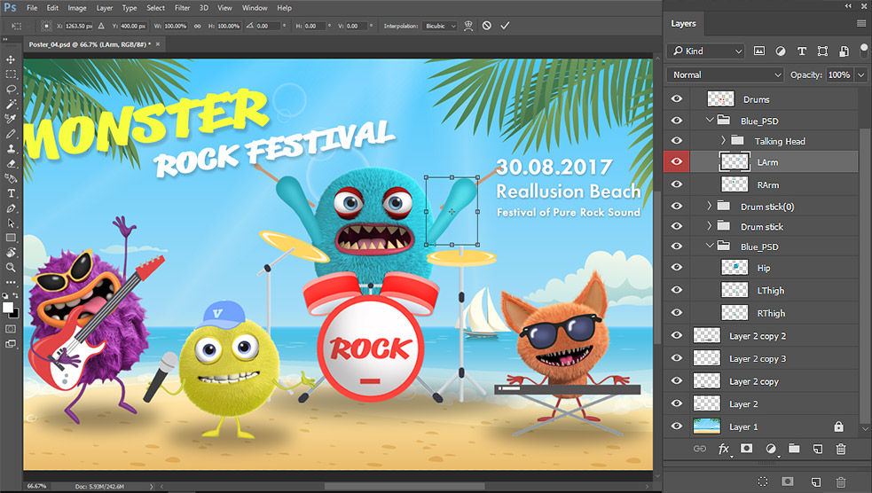Swap foreground and background colors
The height and width of the screenshot is (493, 872).
(x=16, y=295)
